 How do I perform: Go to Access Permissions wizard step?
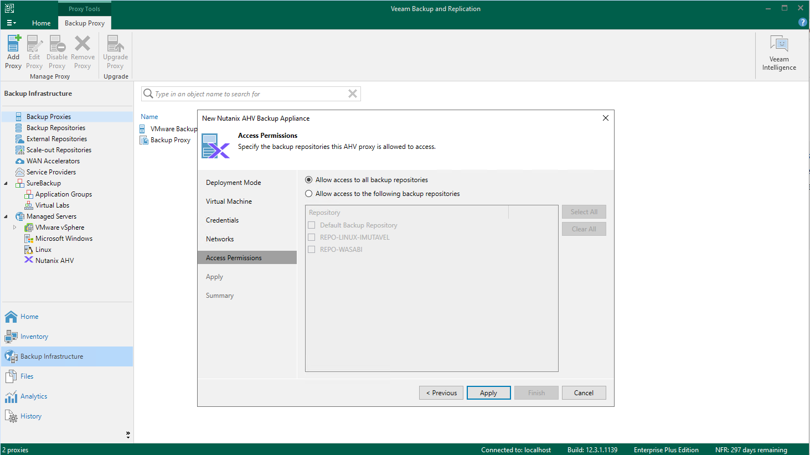(x=247, y=258)
